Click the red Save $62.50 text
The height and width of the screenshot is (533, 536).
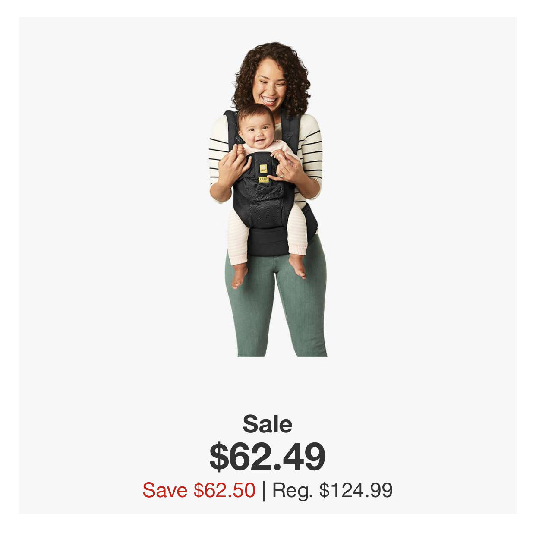pyautogui.click(x=199, y=490)
